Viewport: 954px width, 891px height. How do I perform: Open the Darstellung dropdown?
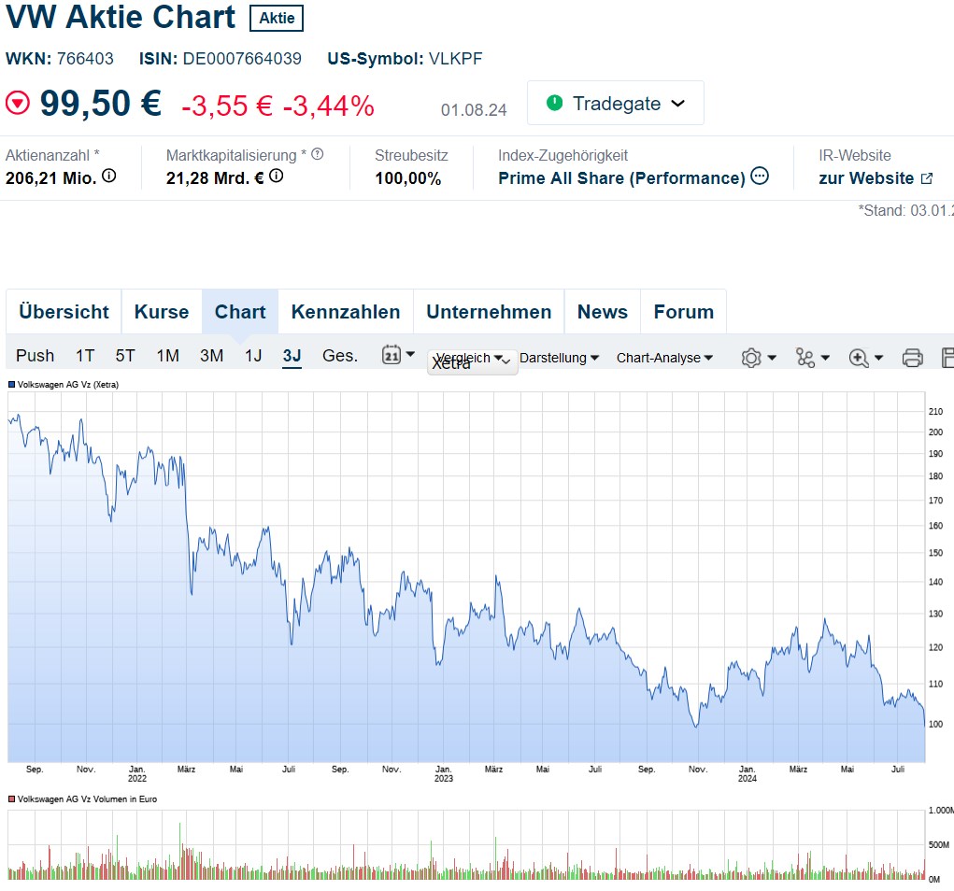559,358
